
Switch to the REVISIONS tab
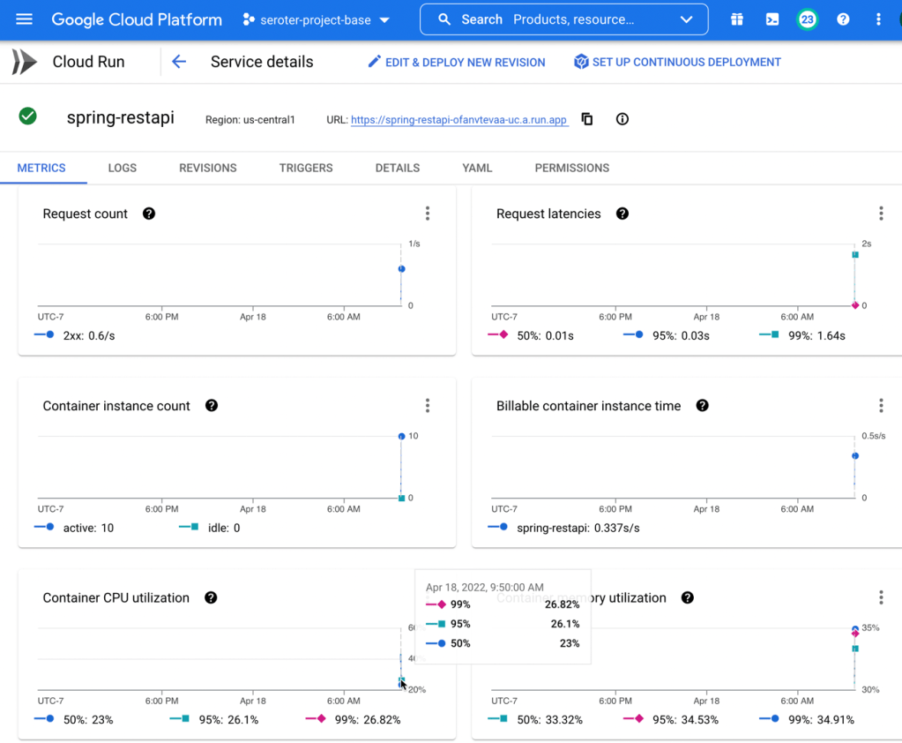pyautogui.click(x=207, y=168)
